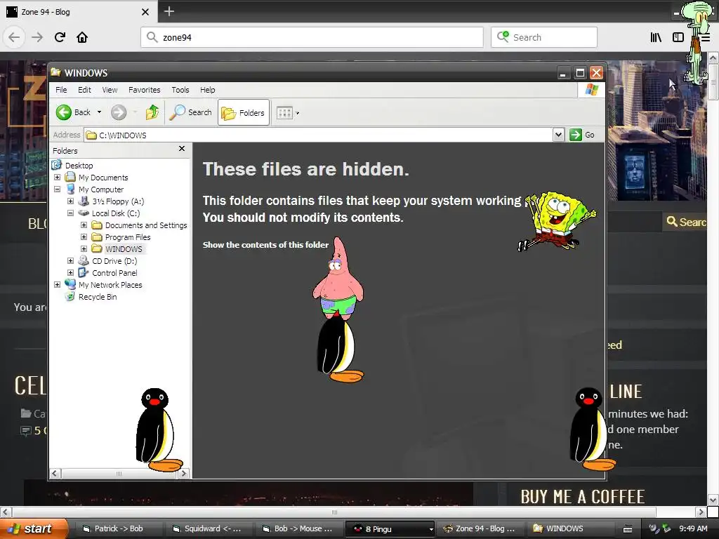Open a new browser tab with plus
This screenshot has width=719, height=539.
pyautogui.click(x=169, y=11)
